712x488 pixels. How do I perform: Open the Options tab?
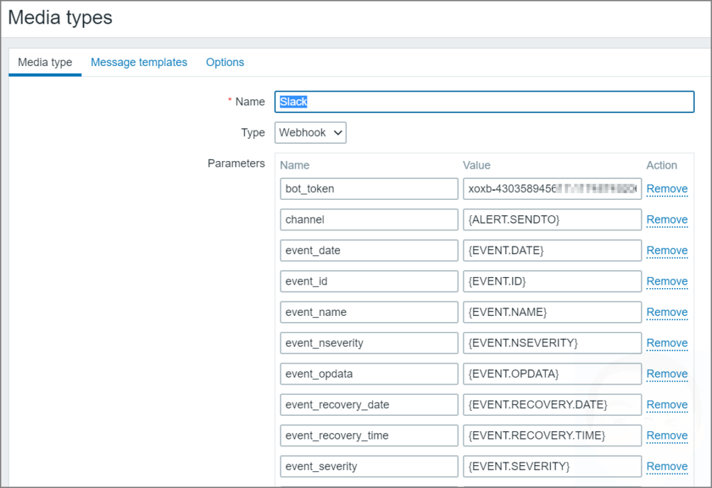225,62
